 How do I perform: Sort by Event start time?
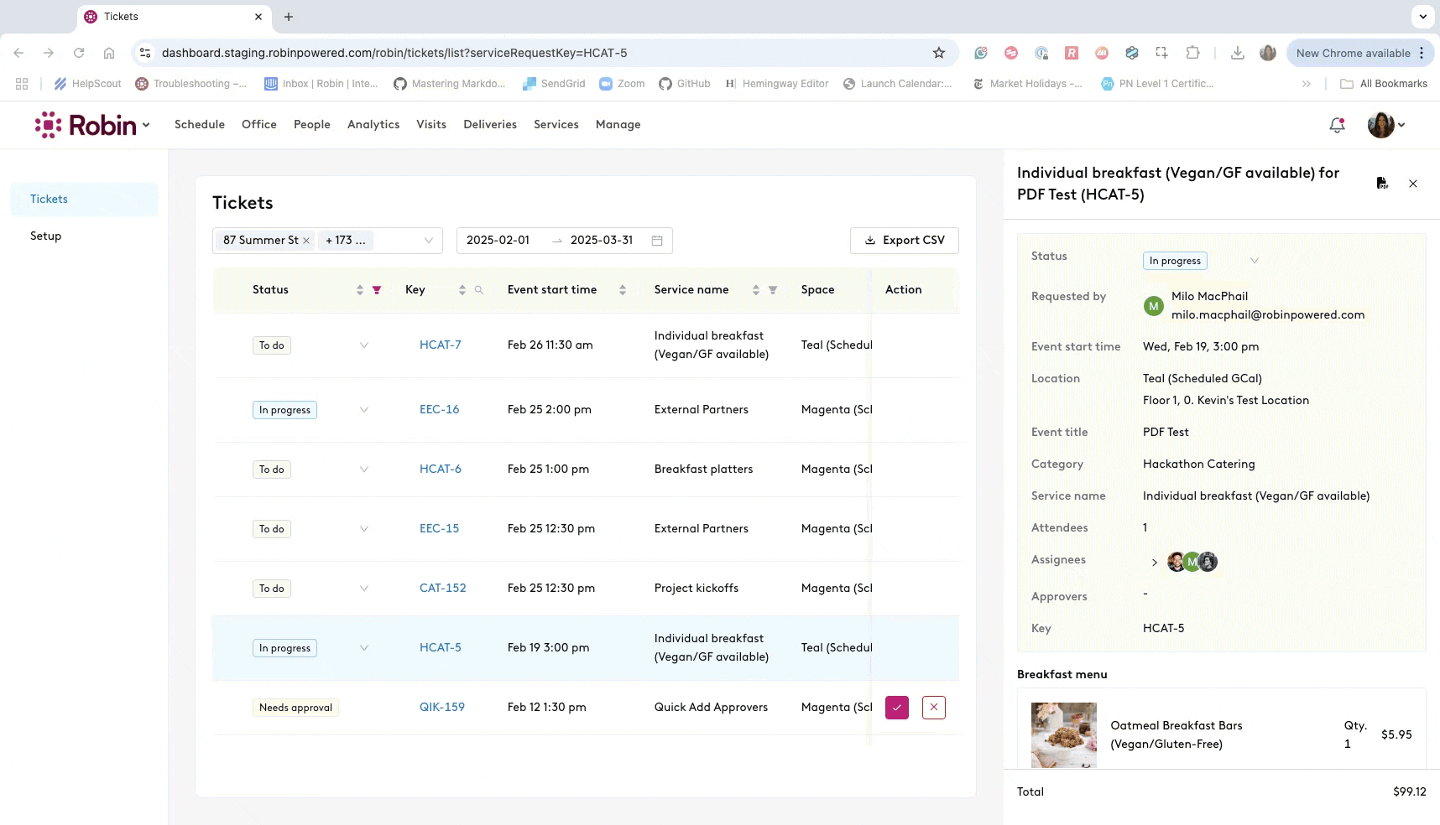tap(623, 290)
